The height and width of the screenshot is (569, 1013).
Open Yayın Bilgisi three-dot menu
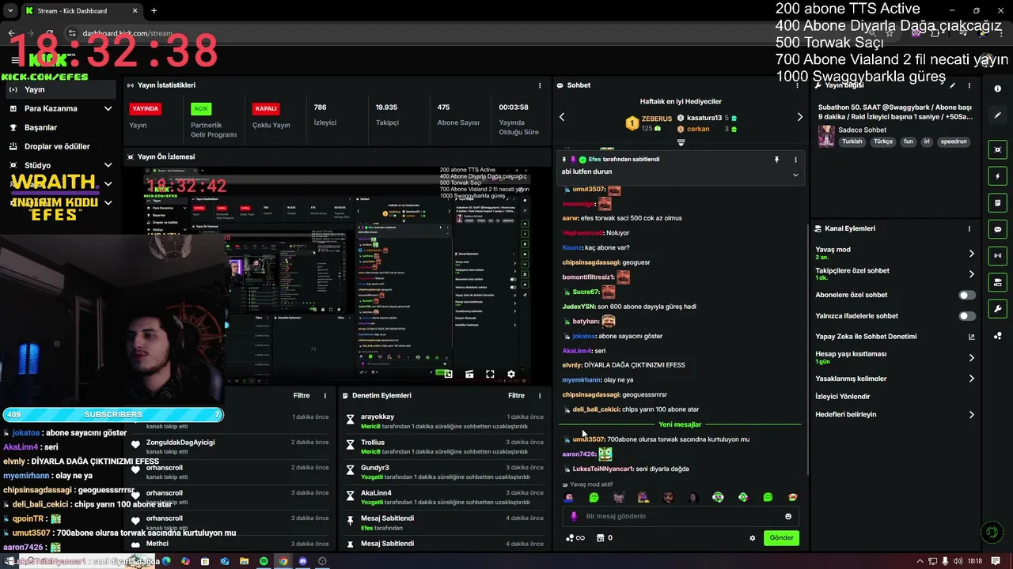coord(969,85)
